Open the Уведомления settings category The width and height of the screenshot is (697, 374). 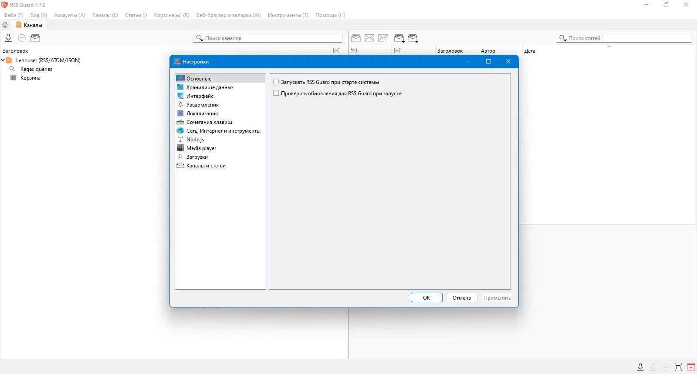tap(220, 104)
